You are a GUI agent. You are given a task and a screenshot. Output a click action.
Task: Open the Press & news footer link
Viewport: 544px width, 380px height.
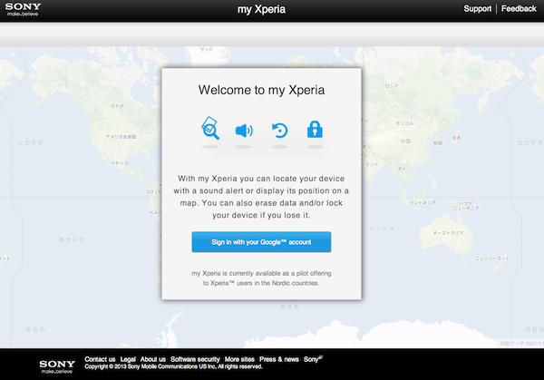click(x=279, y=359)
